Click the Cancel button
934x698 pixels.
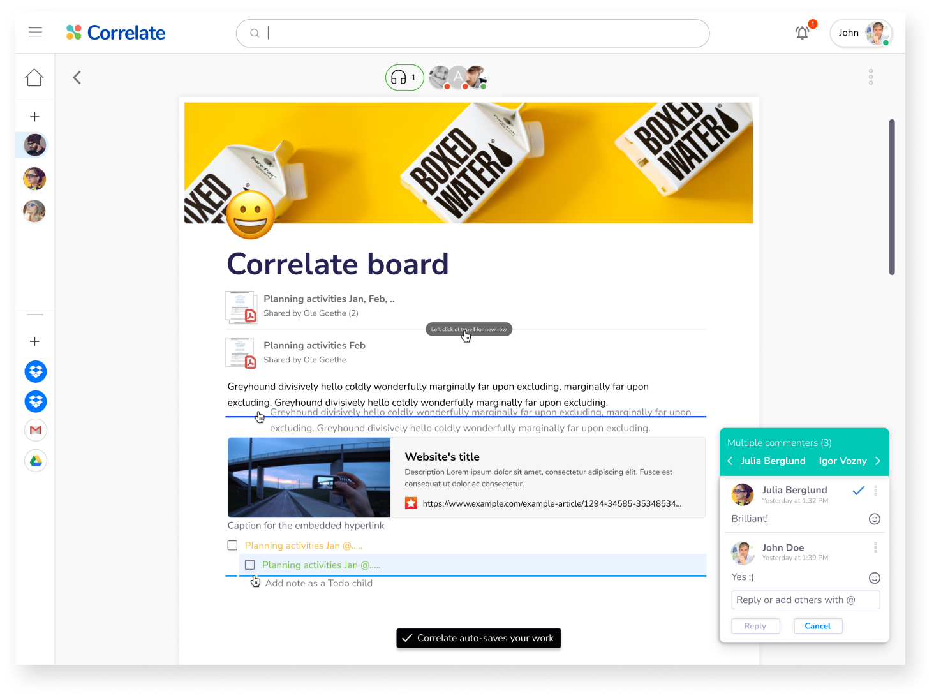pos(818,626)
